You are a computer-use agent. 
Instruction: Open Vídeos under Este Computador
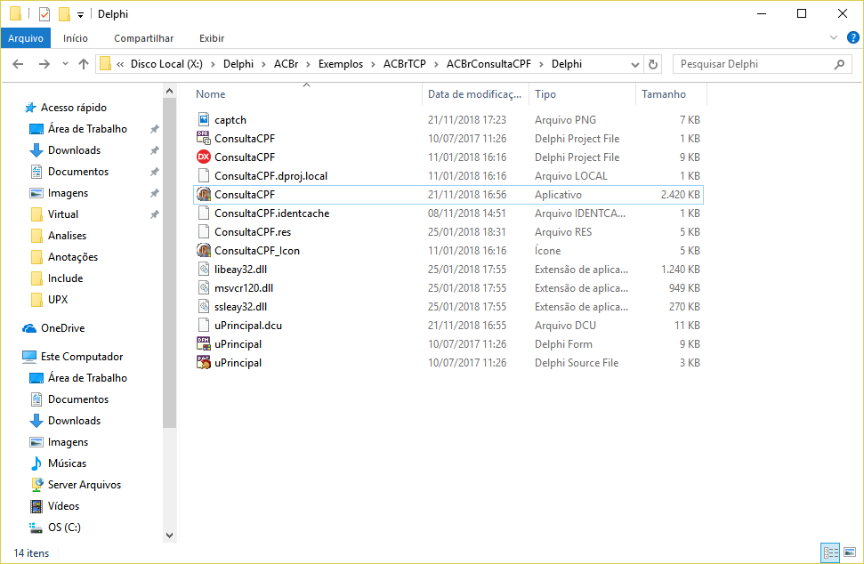coord(63,506)
